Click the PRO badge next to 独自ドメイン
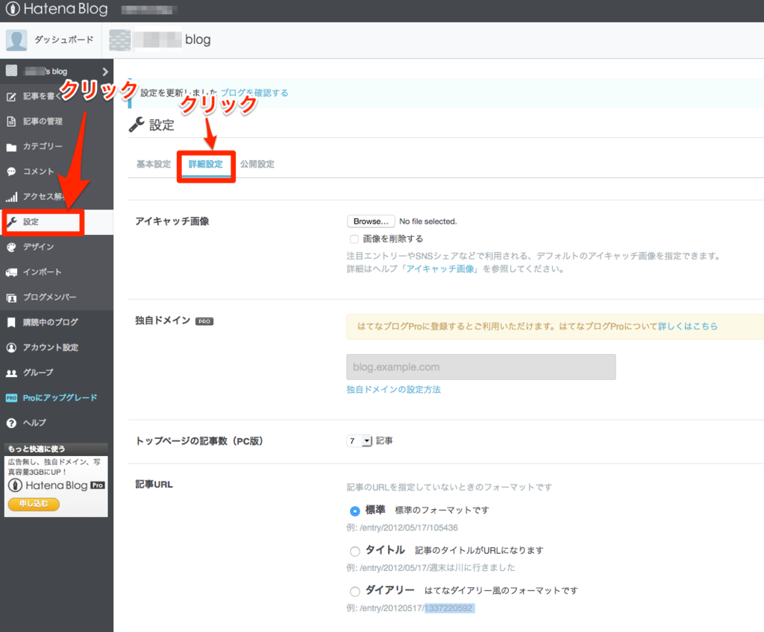764x632 pixels. click(204, 321)
